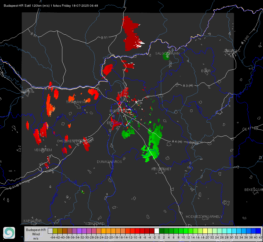Click the SZEKESFEHERVAR city label
Screen dimensions: 263x242
(77, 141)
